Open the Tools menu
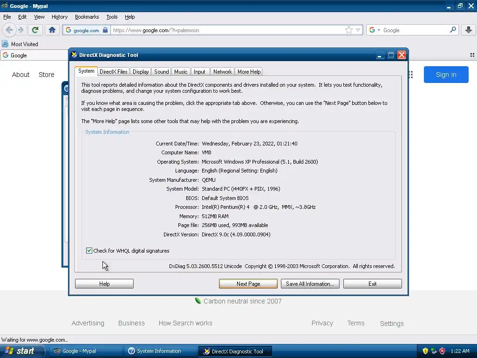Image resolution: width=477 pixels, height=358 pixels. (112, 17)
